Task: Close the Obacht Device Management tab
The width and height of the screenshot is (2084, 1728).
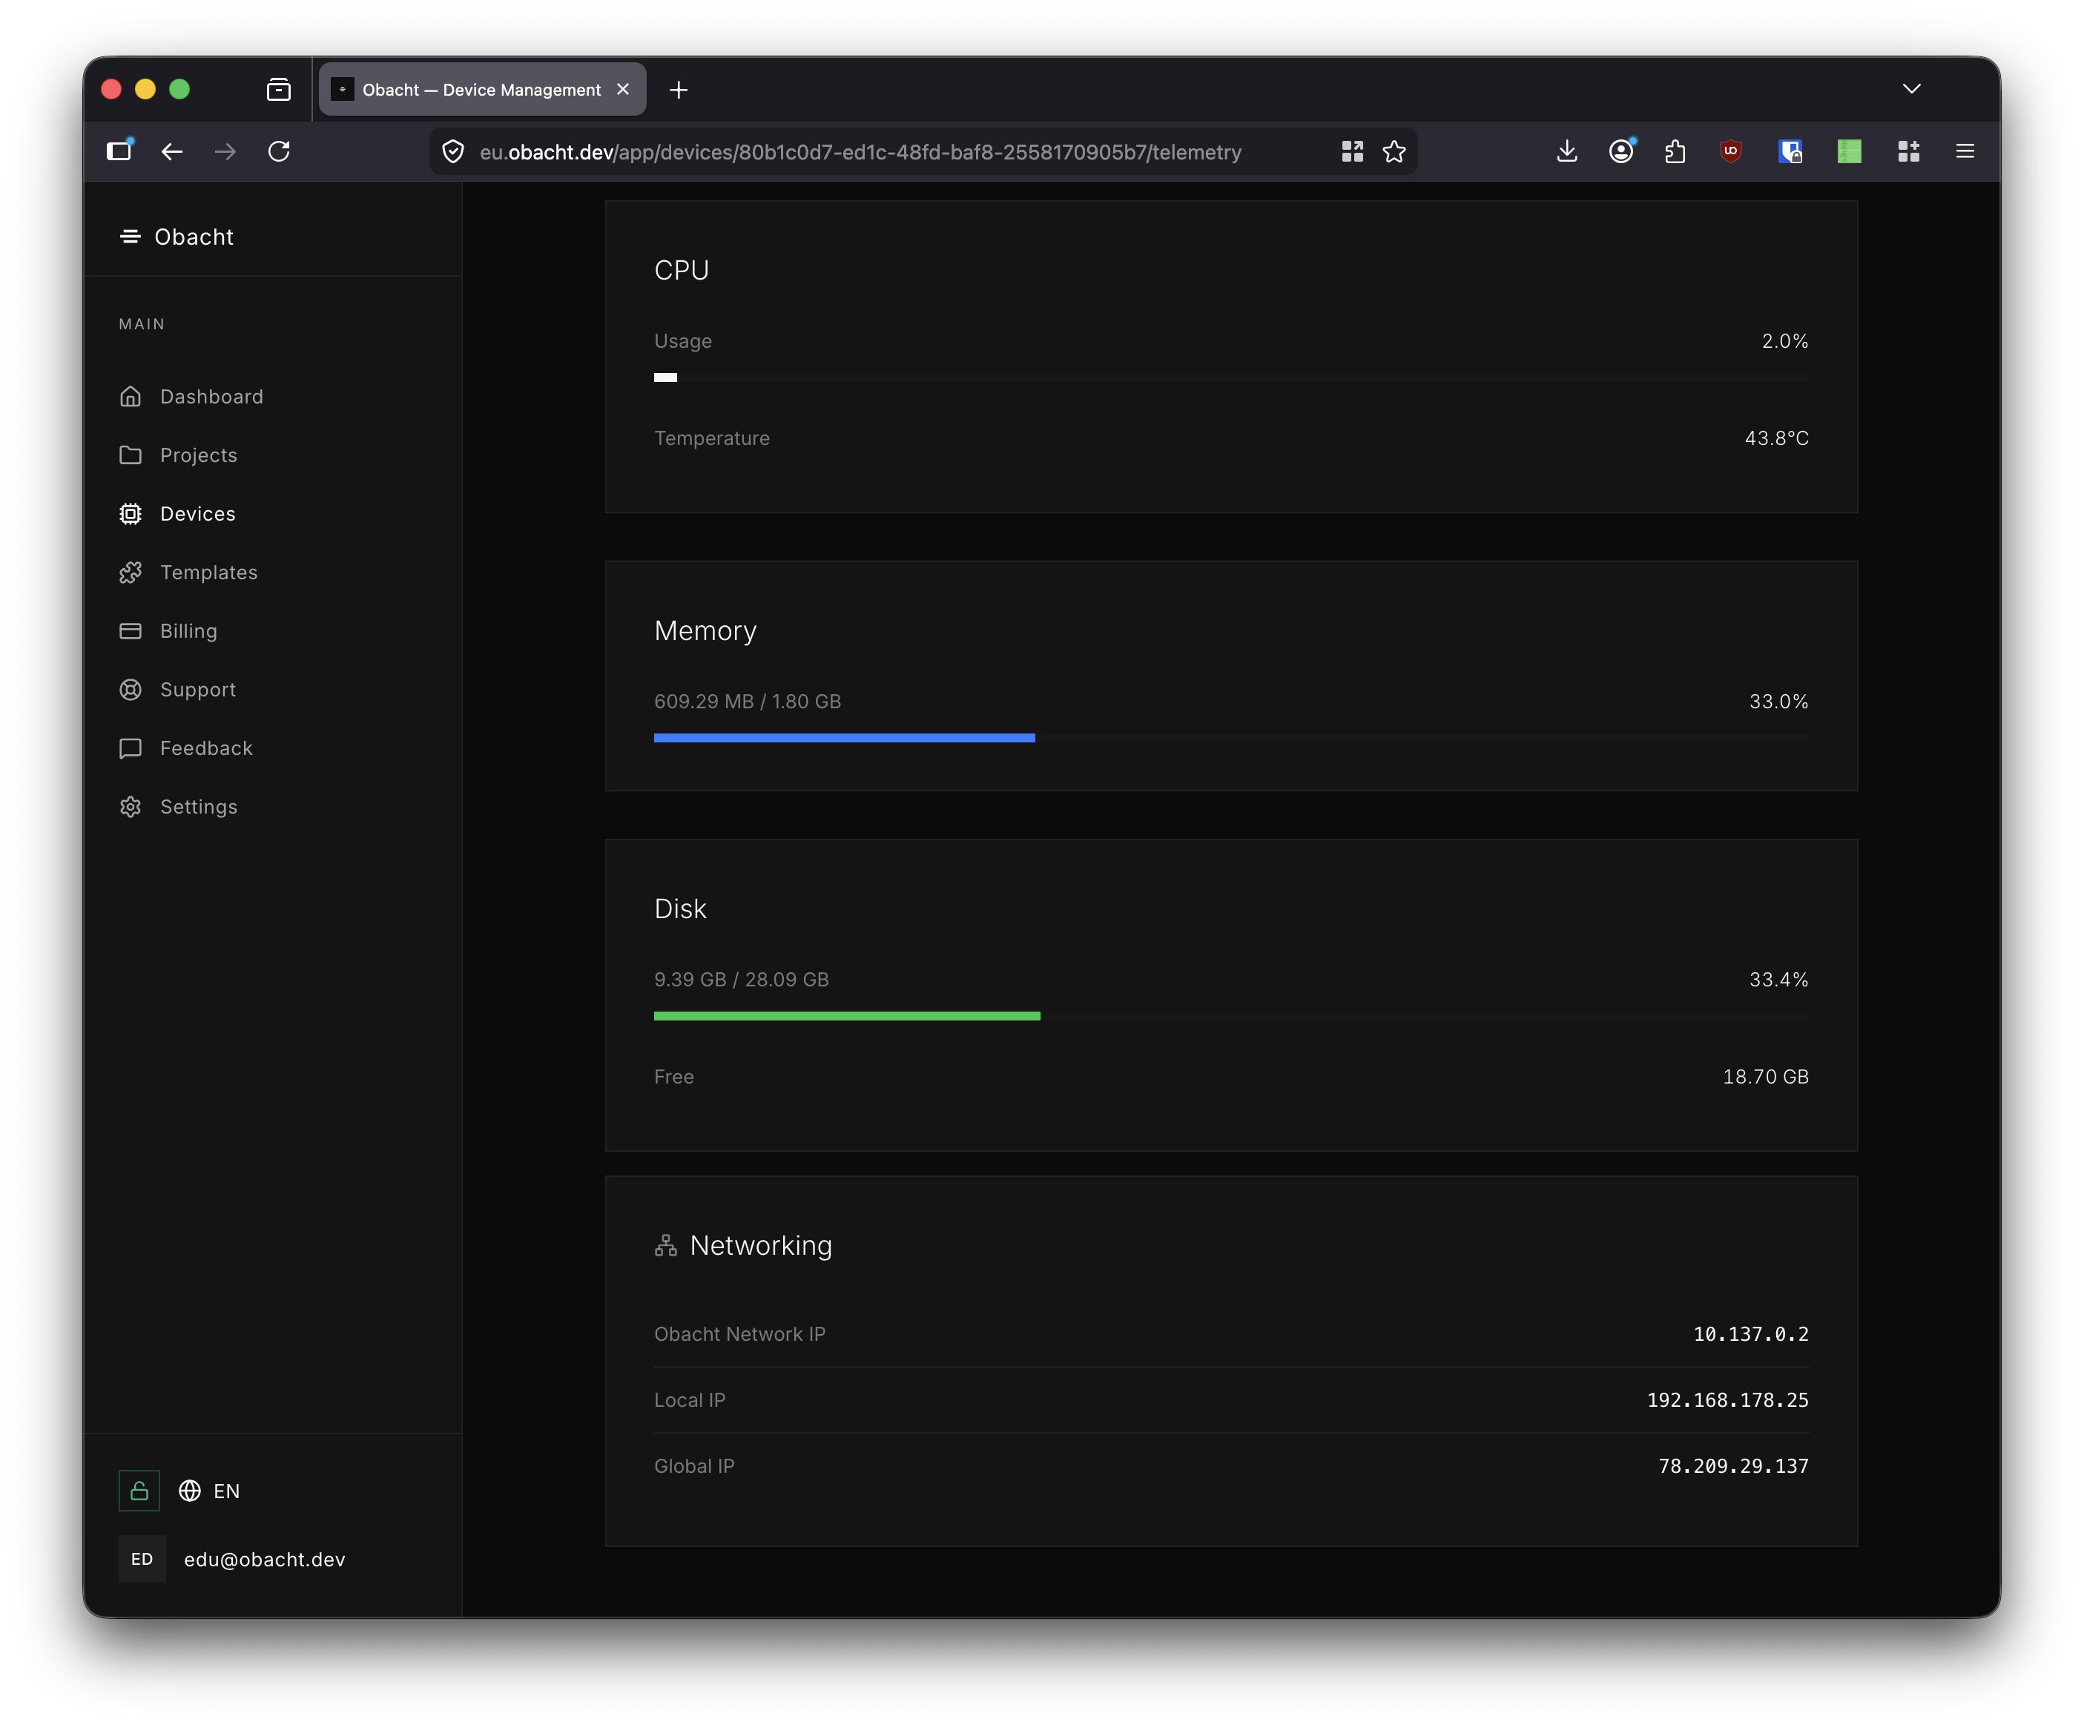Action: [x=623, y=89]
